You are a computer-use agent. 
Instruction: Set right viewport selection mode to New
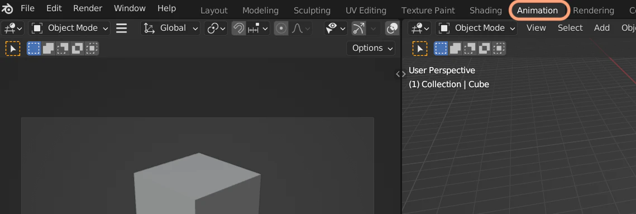[441, 49]
